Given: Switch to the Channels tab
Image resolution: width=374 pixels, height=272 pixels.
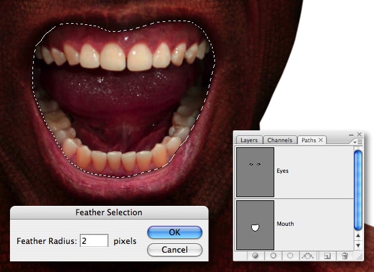Looking at the screenshot, I should tap(280, 140).
